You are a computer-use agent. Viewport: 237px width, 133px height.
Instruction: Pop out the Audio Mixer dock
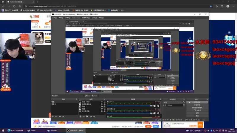pos(160,99)
